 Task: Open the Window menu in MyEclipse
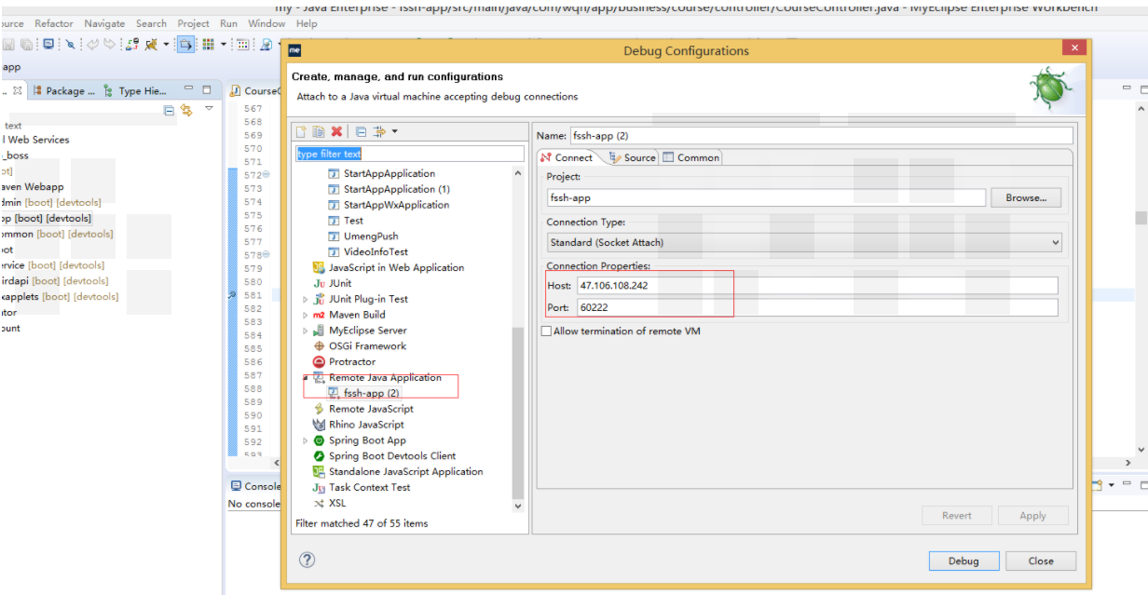[266, 23]
